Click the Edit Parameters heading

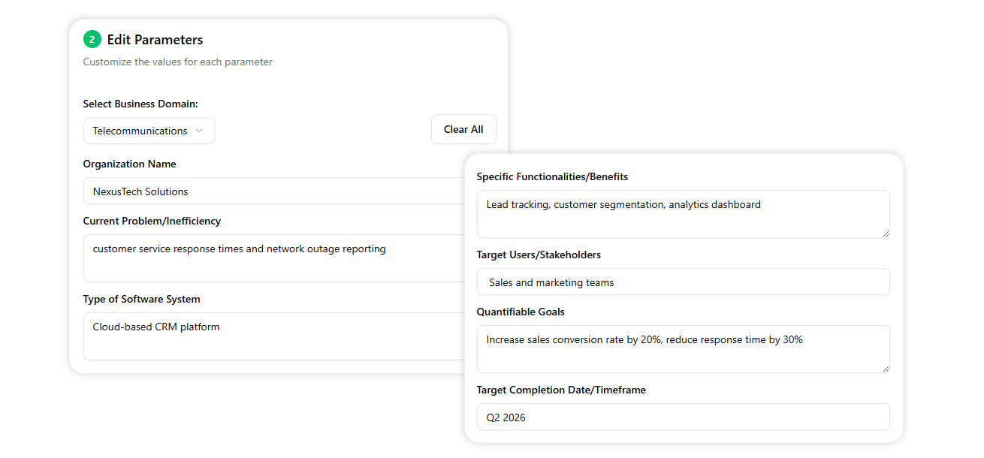[155, 40]
